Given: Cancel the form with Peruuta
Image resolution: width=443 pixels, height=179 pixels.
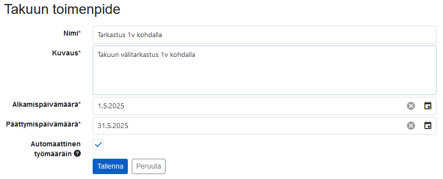Looking at the screenshot, I should click(x=149, y=166).
